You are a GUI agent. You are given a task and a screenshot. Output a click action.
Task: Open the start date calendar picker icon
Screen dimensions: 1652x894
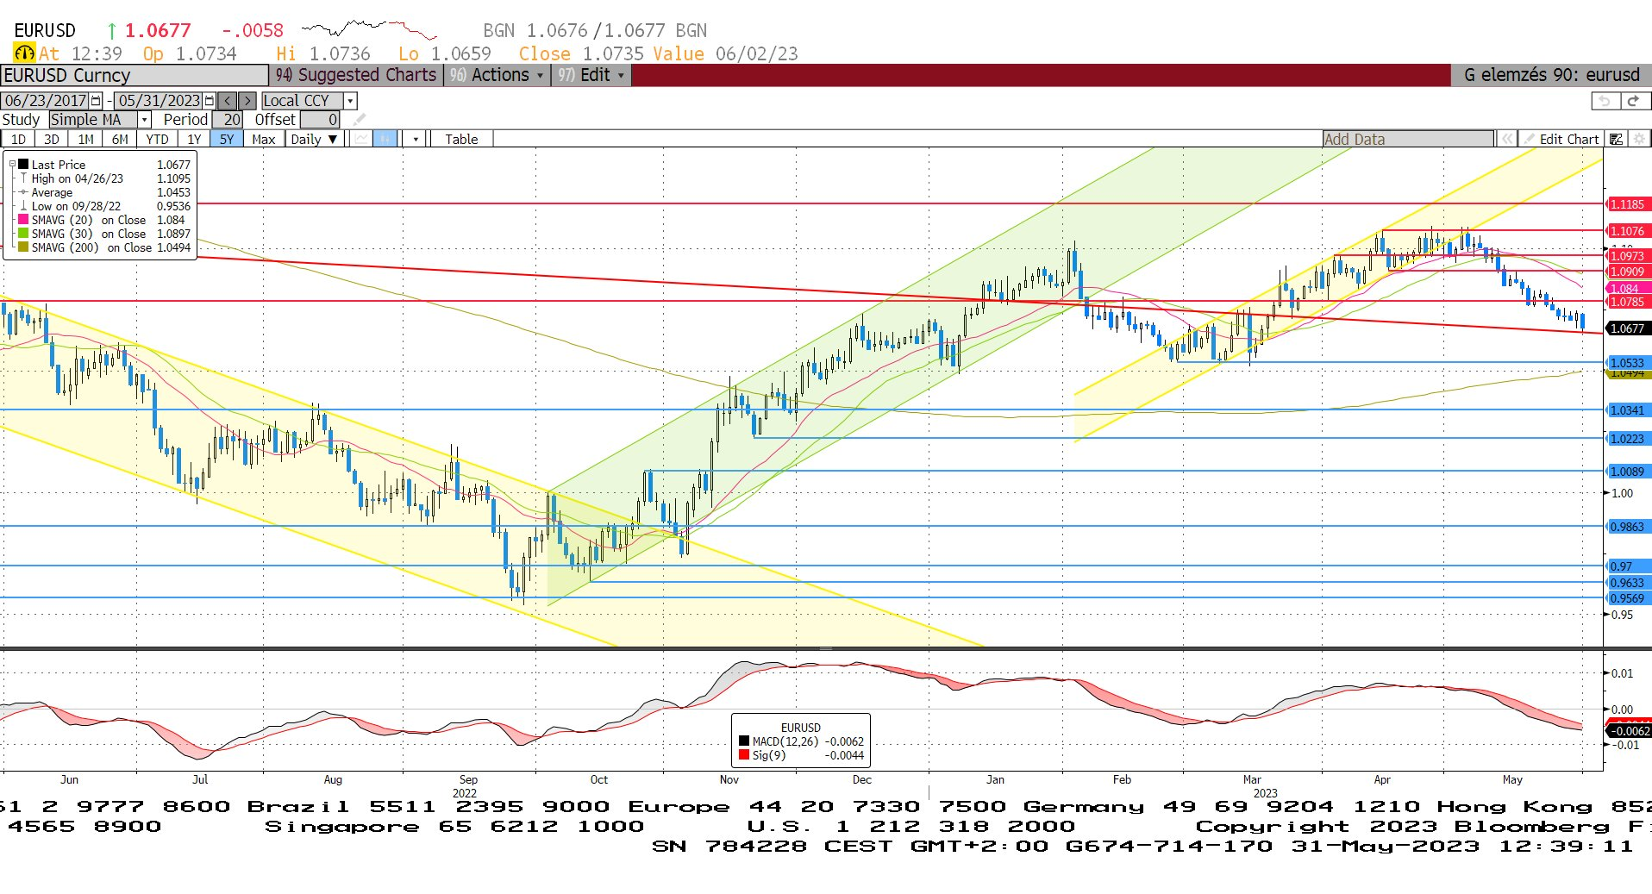coord(96,101)
